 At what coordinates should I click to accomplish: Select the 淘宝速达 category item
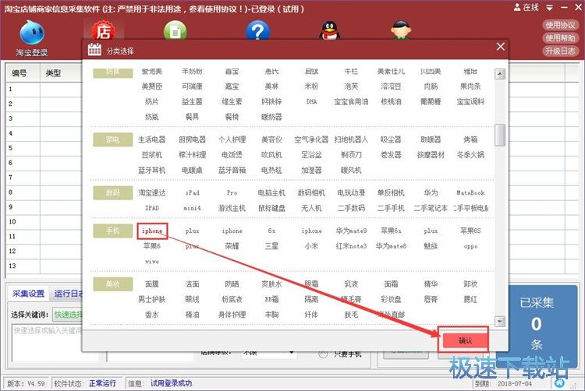pos(152,193)
